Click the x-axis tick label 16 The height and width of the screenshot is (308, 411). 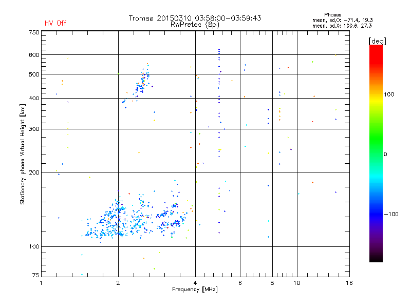[x=349, y=283]
